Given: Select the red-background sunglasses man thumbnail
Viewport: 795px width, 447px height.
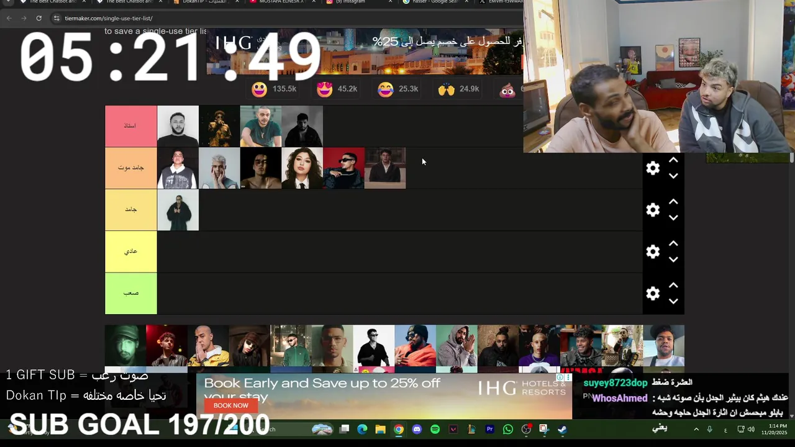Looking at the screenshot, I should tap(343, 168).
